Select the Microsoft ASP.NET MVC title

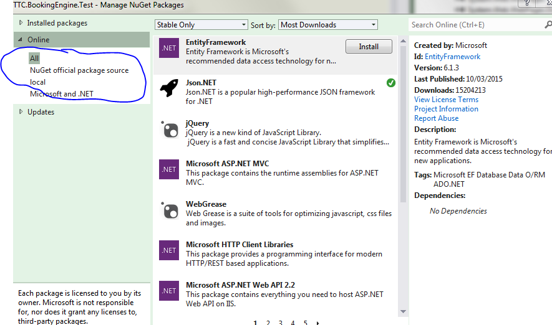[228, 164]
